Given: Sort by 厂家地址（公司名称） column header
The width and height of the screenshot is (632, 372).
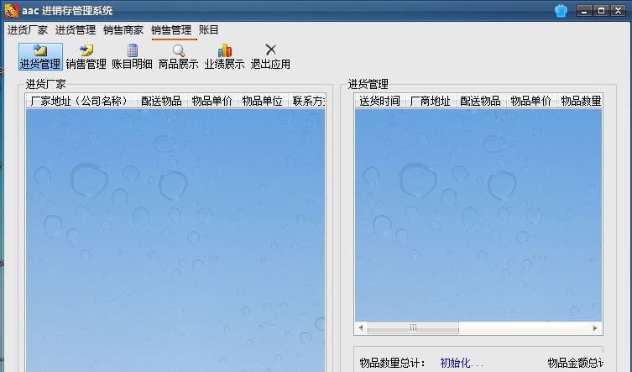Looking at the screenshot, I should pos(81,101).
